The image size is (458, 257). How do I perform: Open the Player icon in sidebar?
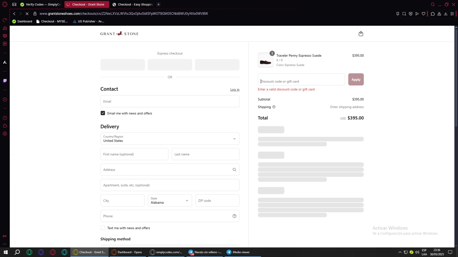tap(5, 100)
